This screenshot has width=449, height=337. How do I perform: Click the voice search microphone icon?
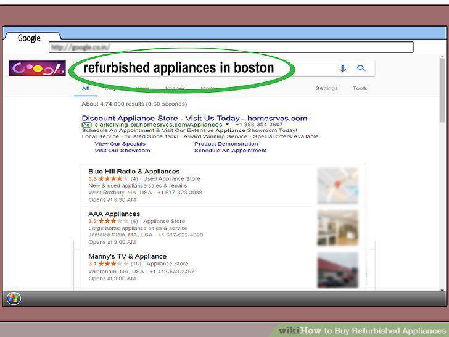tap(342, 69)
